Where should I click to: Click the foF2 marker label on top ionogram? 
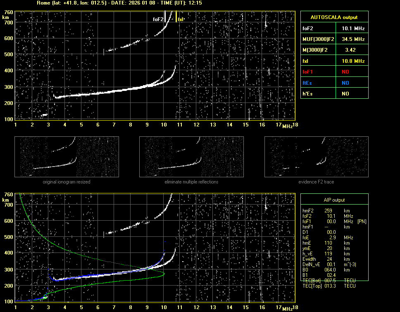click(x=158, y=19)
